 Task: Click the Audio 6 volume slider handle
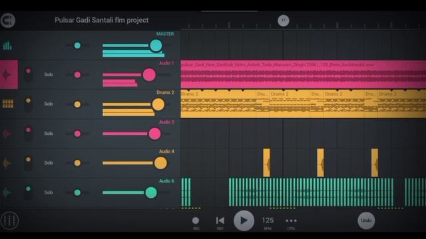tap(151, 193)
